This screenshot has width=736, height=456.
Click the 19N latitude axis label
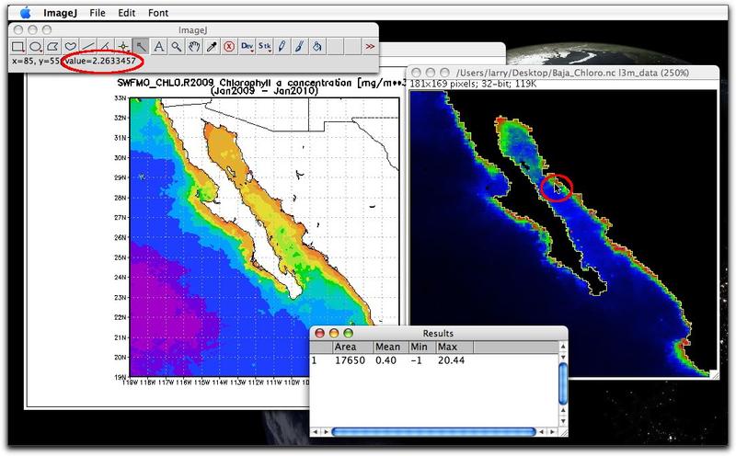pos(121,377)
